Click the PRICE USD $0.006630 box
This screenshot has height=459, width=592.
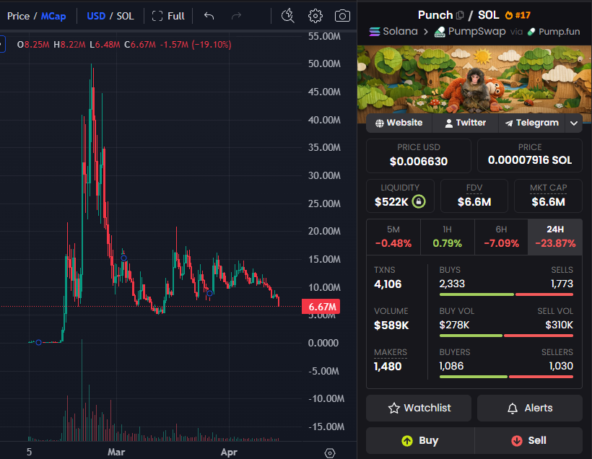click(x=419, y=155)
